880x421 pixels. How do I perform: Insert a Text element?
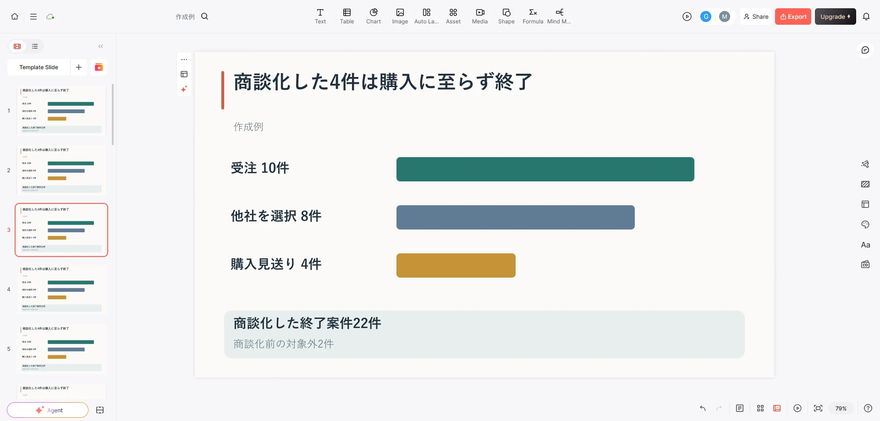pos(320,16)
